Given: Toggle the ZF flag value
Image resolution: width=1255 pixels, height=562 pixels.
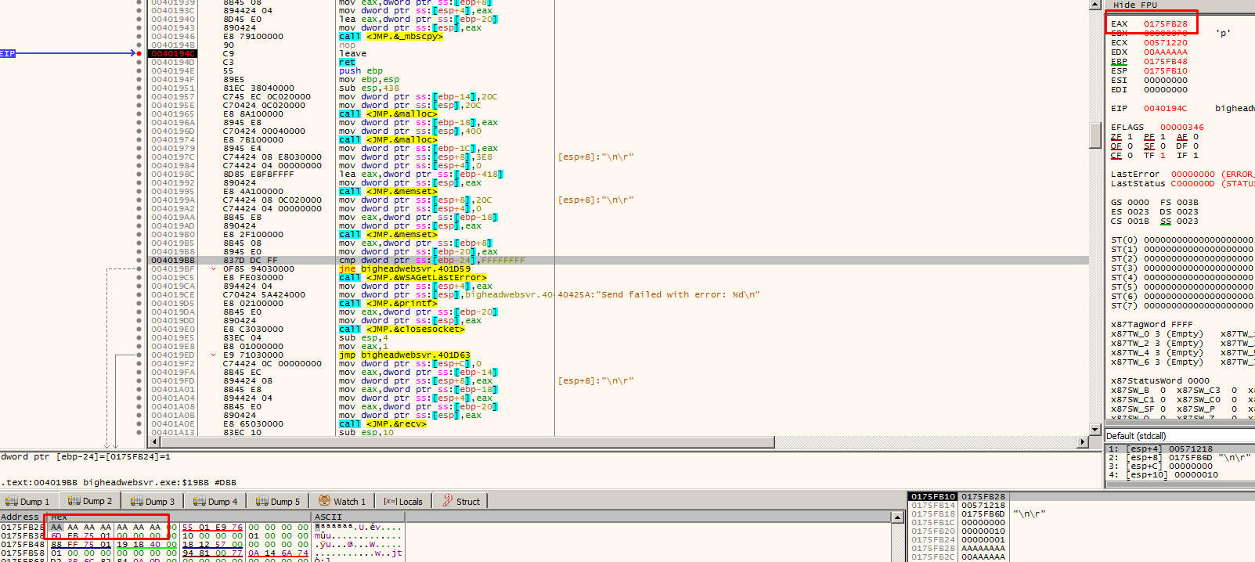Looking at the screenshot, I should tap(1130, 137).
